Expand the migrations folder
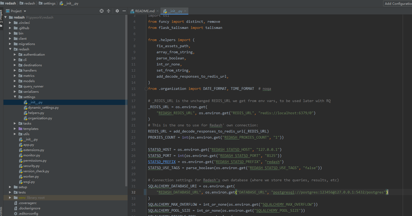This screenshot has width=412, height=216. 10,44
